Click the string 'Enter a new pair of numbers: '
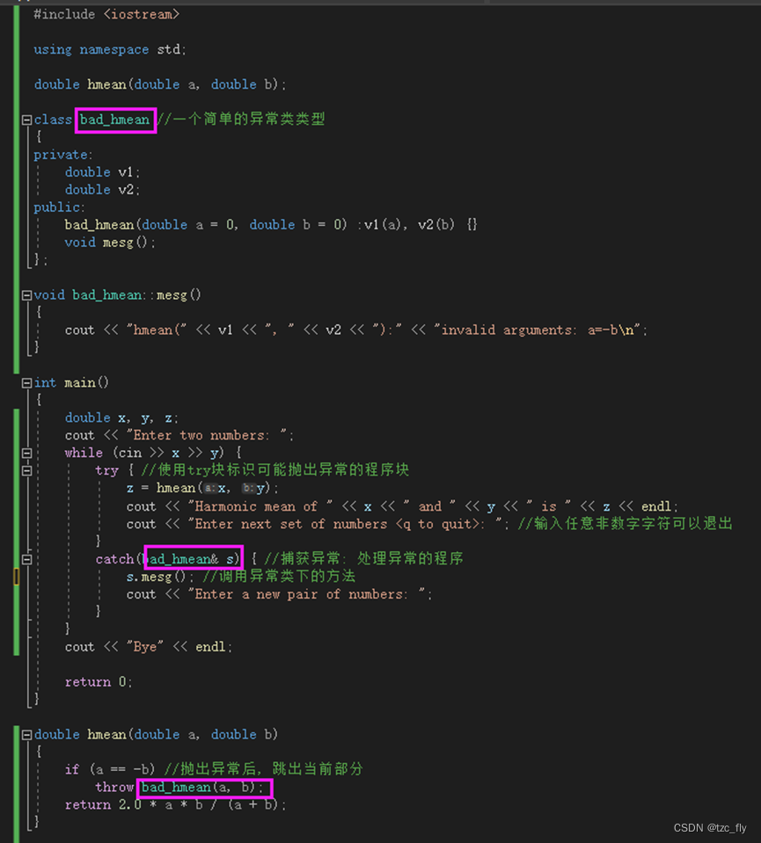The width and height of the screenshot is (761, 843). [x=306, y=594]
